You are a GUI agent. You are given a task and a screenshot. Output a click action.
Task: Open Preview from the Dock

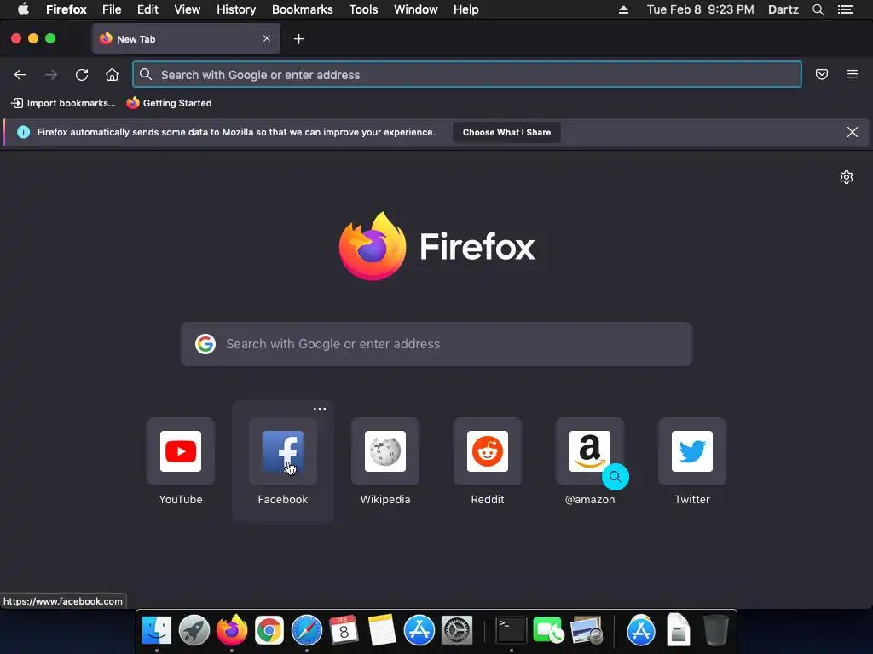pos(587,631)
